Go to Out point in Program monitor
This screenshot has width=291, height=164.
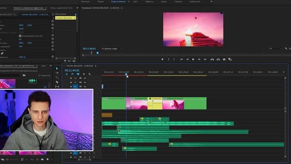205,59
